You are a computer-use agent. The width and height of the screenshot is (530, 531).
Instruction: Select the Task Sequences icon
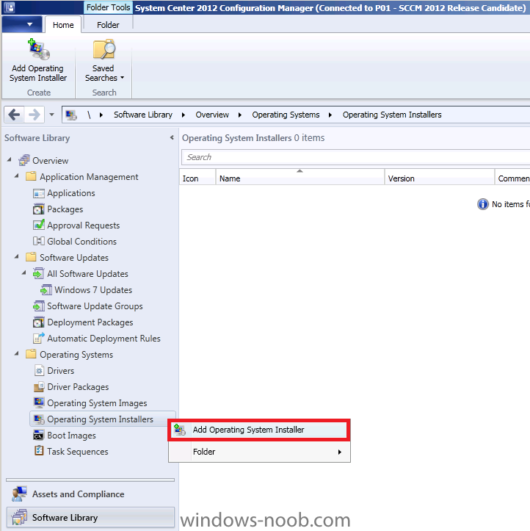coord(39,451)
